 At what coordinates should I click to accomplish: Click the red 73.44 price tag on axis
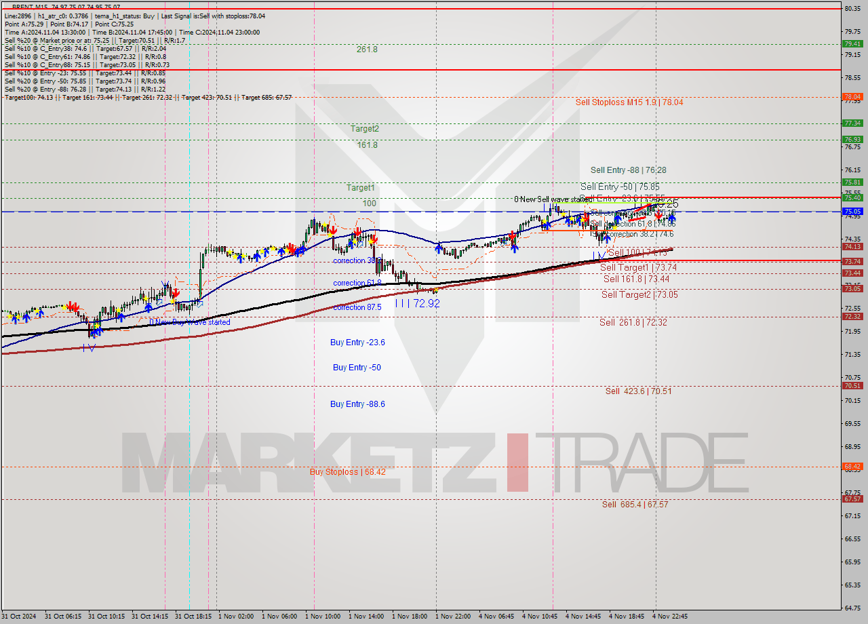852,273
